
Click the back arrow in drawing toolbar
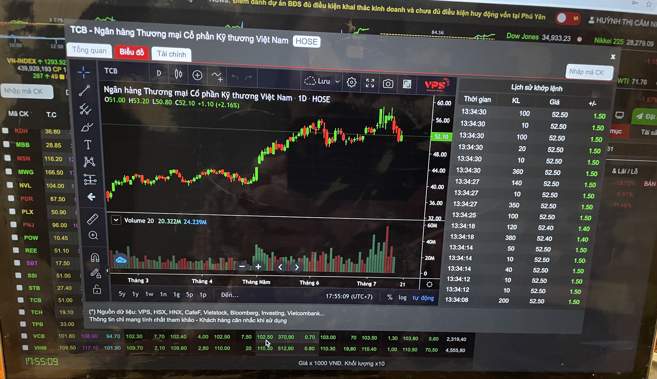pos(91,197)
